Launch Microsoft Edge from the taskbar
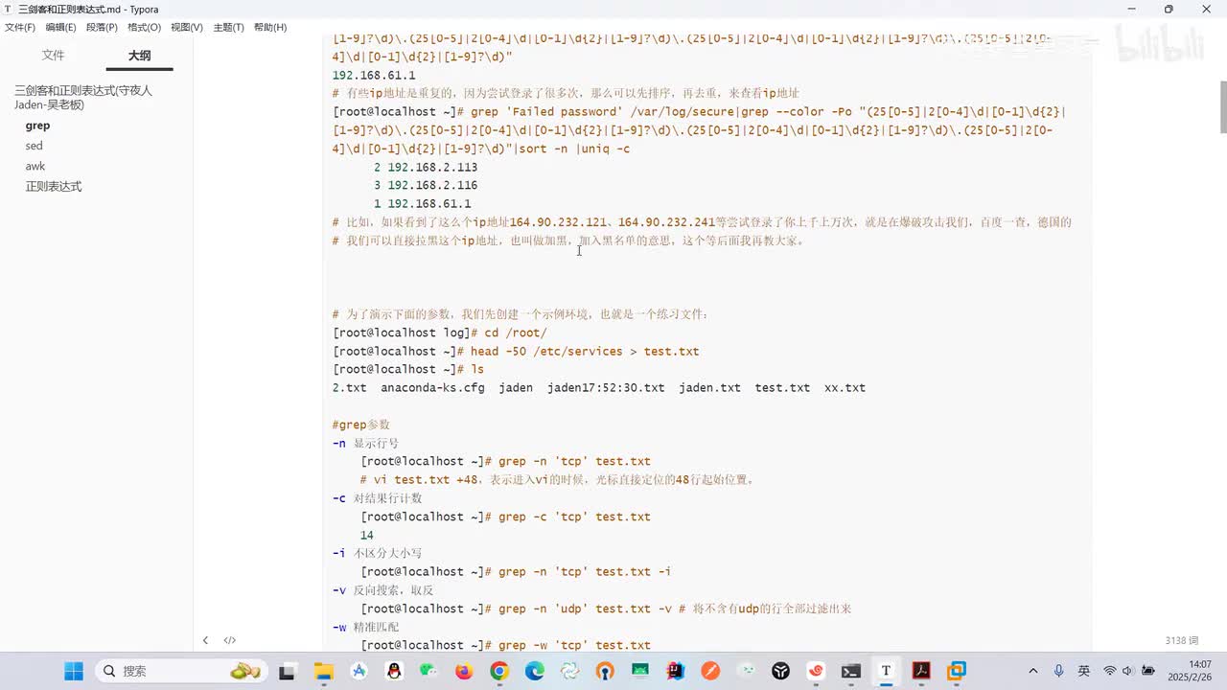Screen dimensions: 1227x690 534,671
